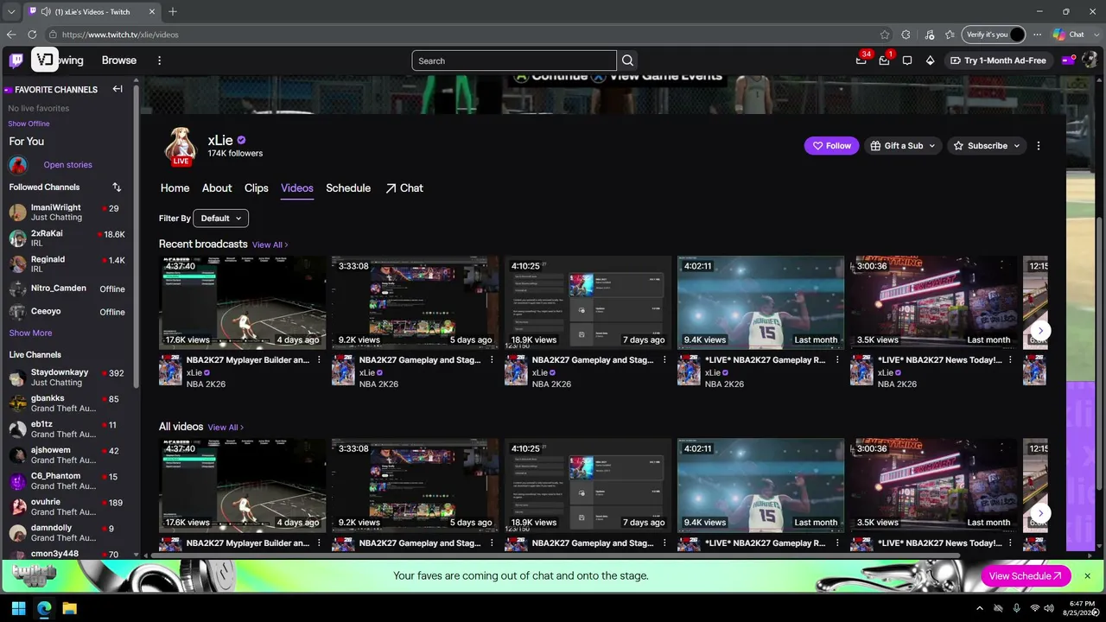Open the browser tab search chevron

pyautogui.click(x=11, y=12)
